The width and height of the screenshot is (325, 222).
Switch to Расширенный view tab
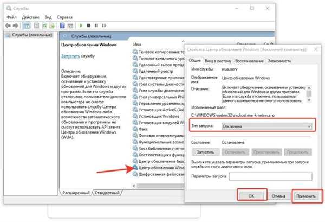click(x=76, y=193)
